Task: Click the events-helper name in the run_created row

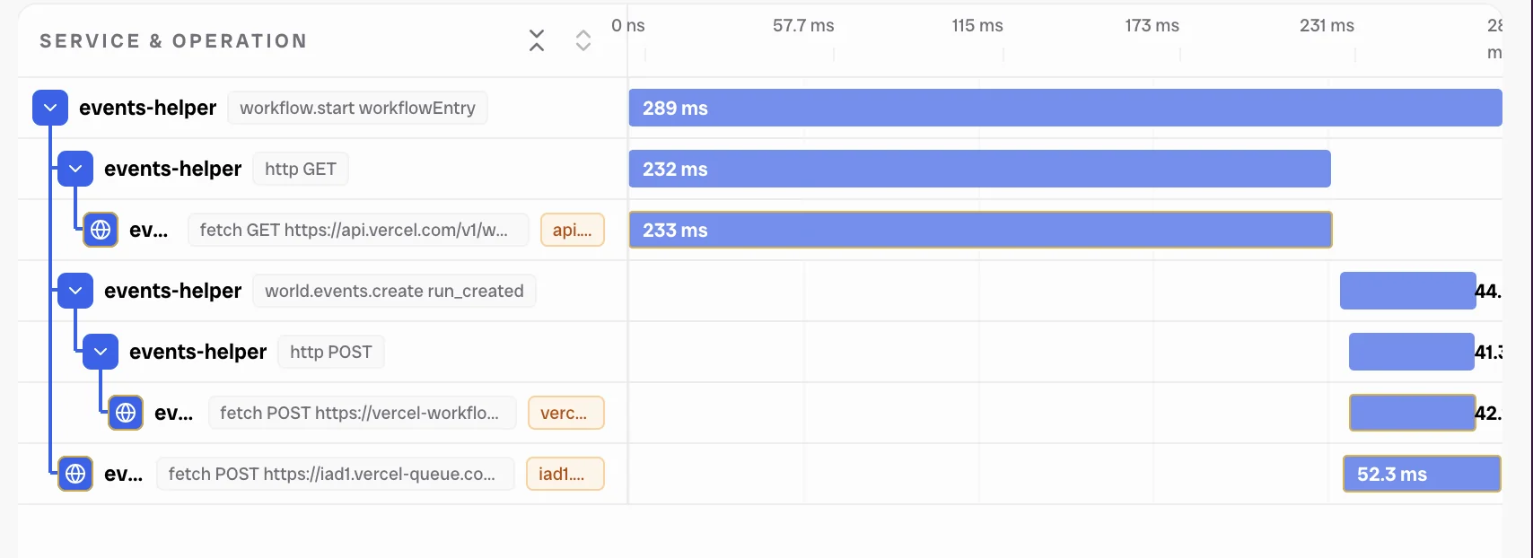Action: click(172, 291)
